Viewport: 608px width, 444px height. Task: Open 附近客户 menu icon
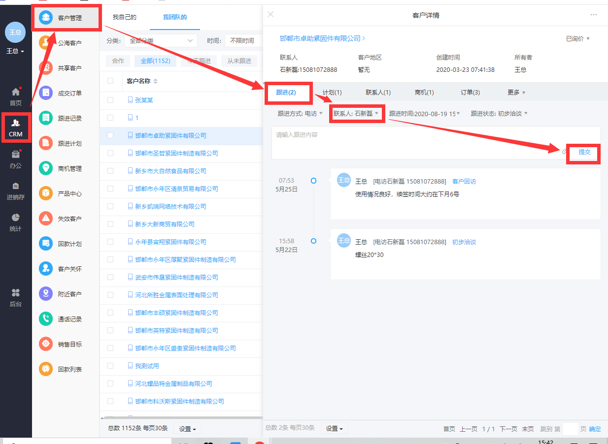click(46, 294)
